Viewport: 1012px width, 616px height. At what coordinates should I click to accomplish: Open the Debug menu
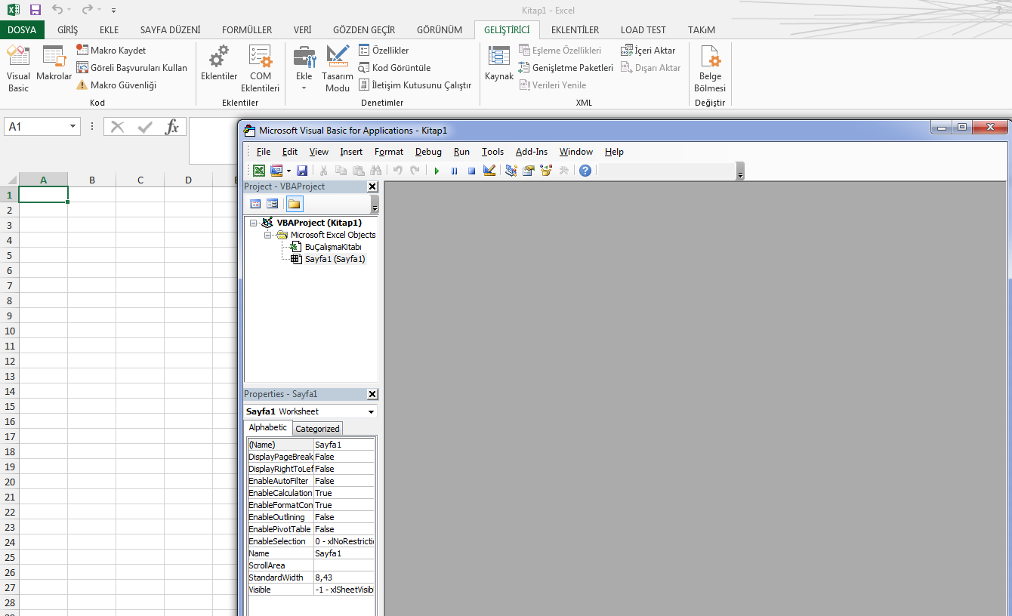click(428, 152)
